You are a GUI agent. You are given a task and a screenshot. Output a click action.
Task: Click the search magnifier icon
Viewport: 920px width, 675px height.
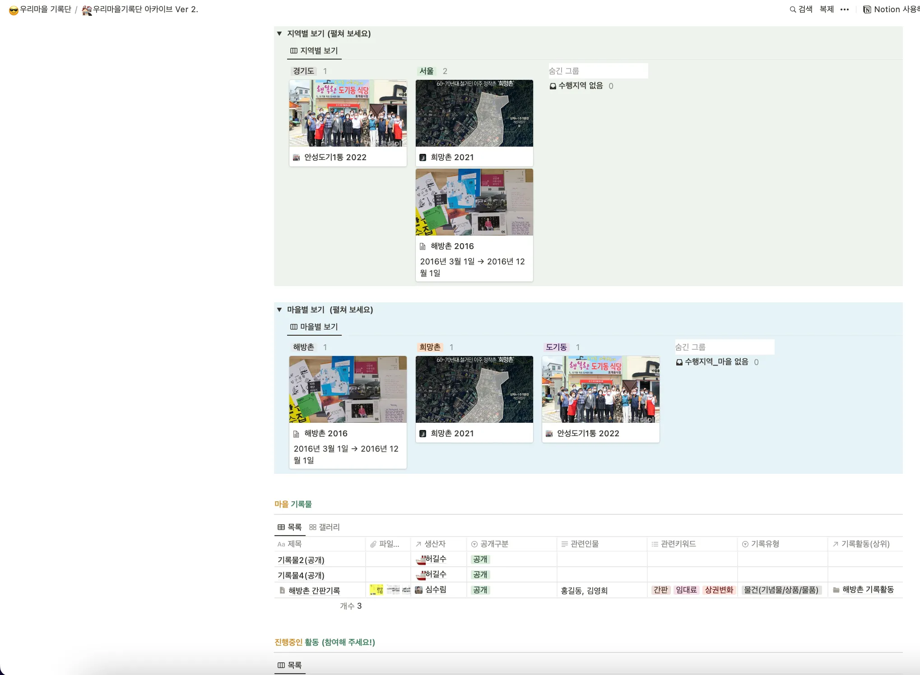coord(792,9)
